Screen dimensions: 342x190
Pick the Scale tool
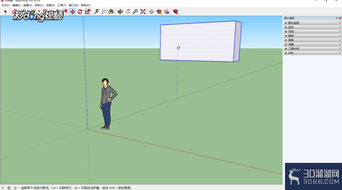tap(87, 12)
